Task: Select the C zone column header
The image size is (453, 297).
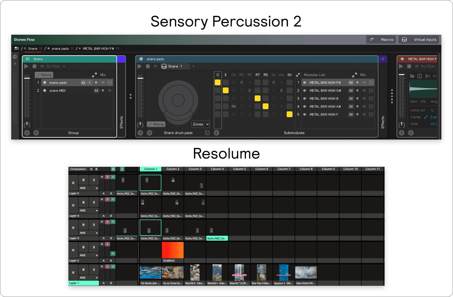Action: 218,75
